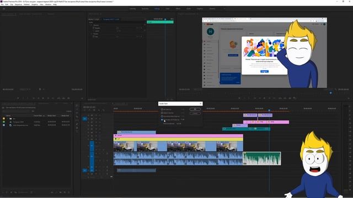Close the Audio Gain dialog
Viewport: 353px width, 198px height.
201,103
